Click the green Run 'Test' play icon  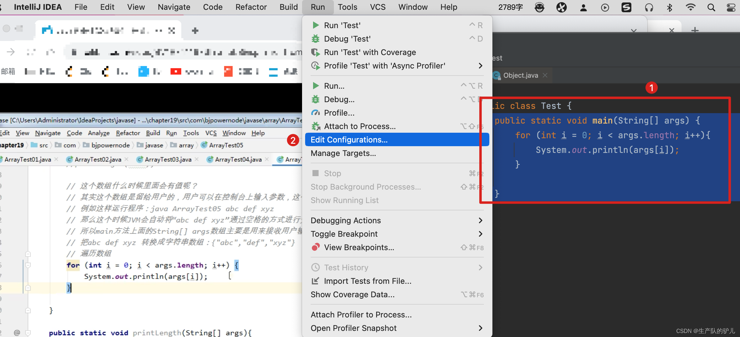point(316,25)
